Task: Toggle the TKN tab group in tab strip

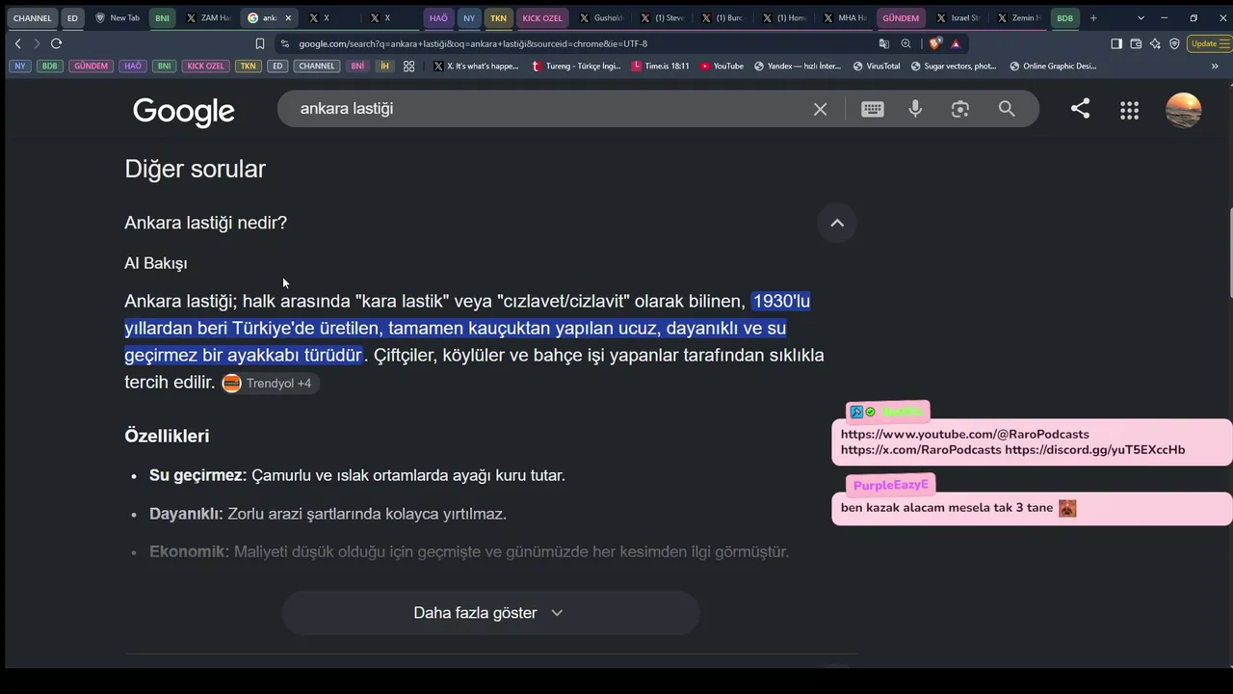Action: click(498, 17)
